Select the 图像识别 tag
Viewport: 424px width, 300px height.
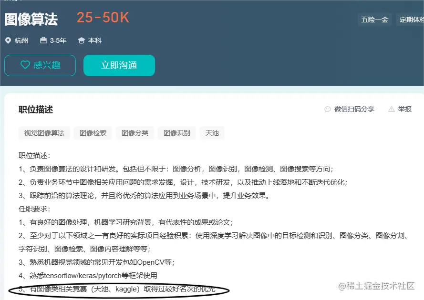[x=177, y=133]
